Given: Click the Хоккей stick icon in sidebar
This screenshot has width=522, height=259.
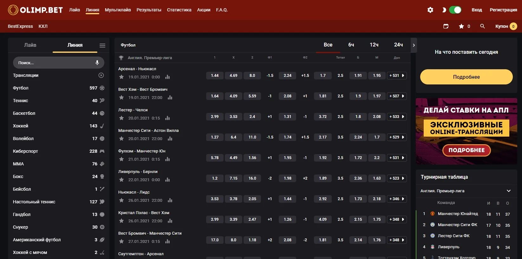Looking at the screenshot, I should pos(102,126).
